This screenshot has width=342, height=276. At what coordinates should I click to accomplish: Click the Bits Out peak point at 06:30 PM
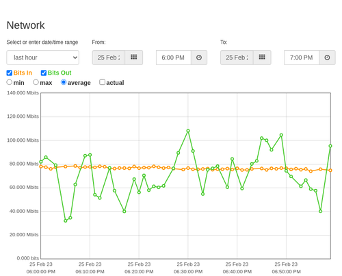[x=188, y=131]
